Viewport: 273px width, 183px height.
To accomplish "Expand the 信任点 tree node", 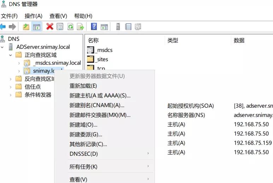I will coord(11,87).
